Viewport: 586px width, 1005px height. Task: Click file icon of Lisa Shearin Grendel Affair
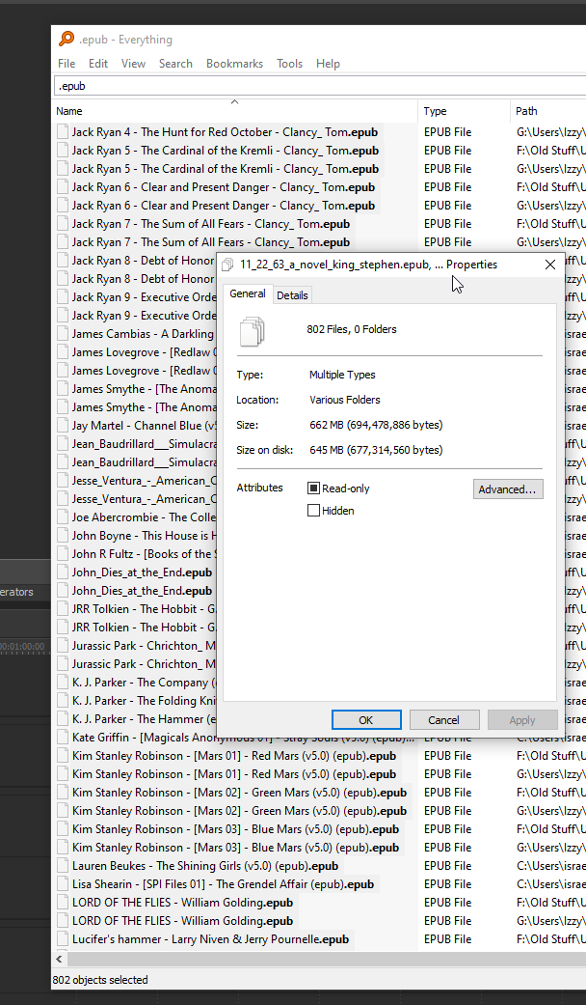tap(62, 884)
